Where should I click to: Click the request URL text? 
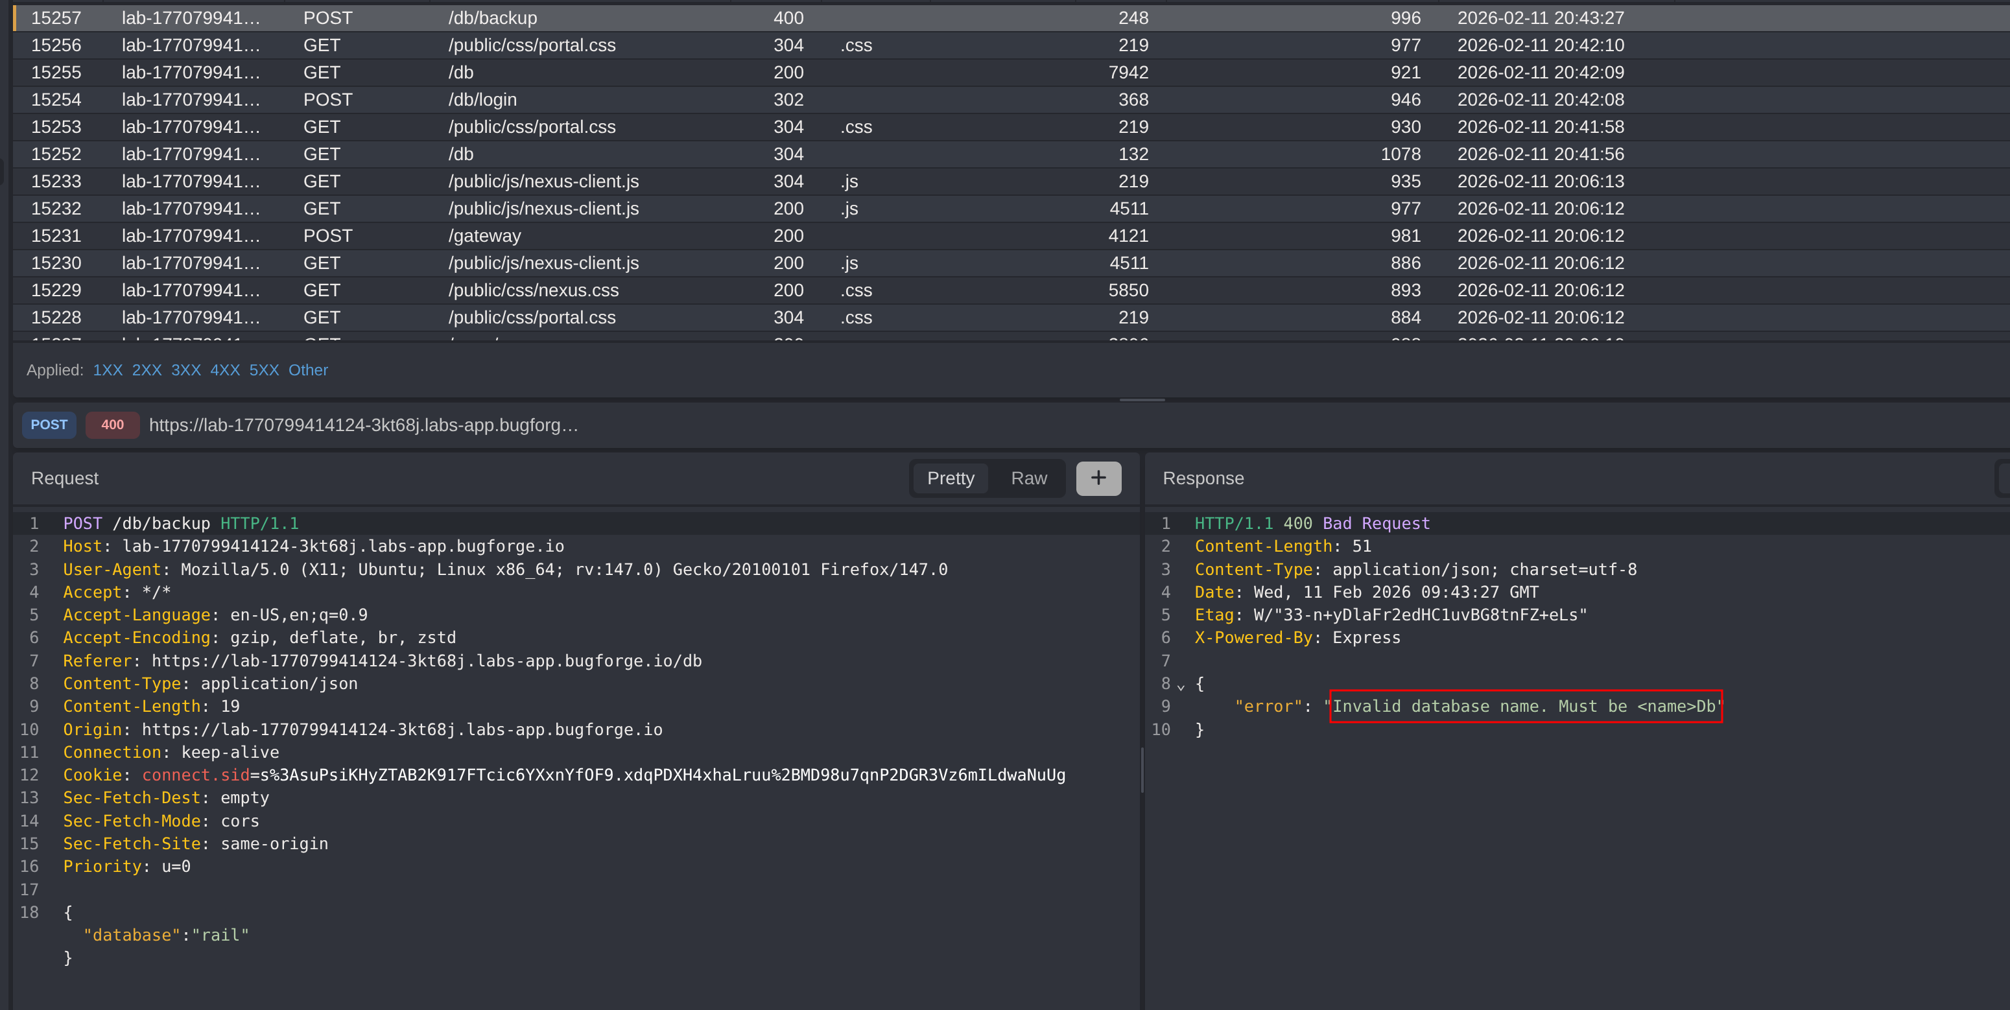point(363,425)
